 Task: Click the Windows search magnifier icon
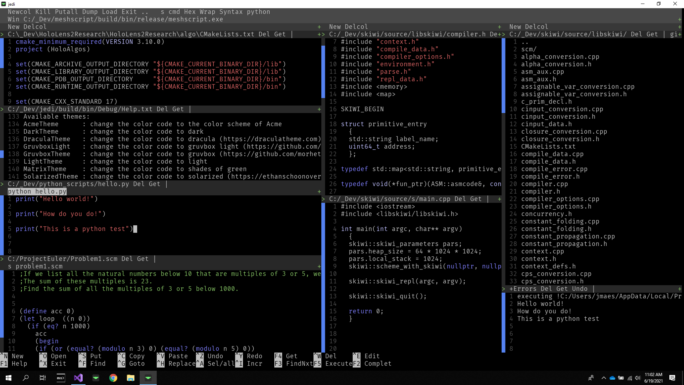(26, 378)
